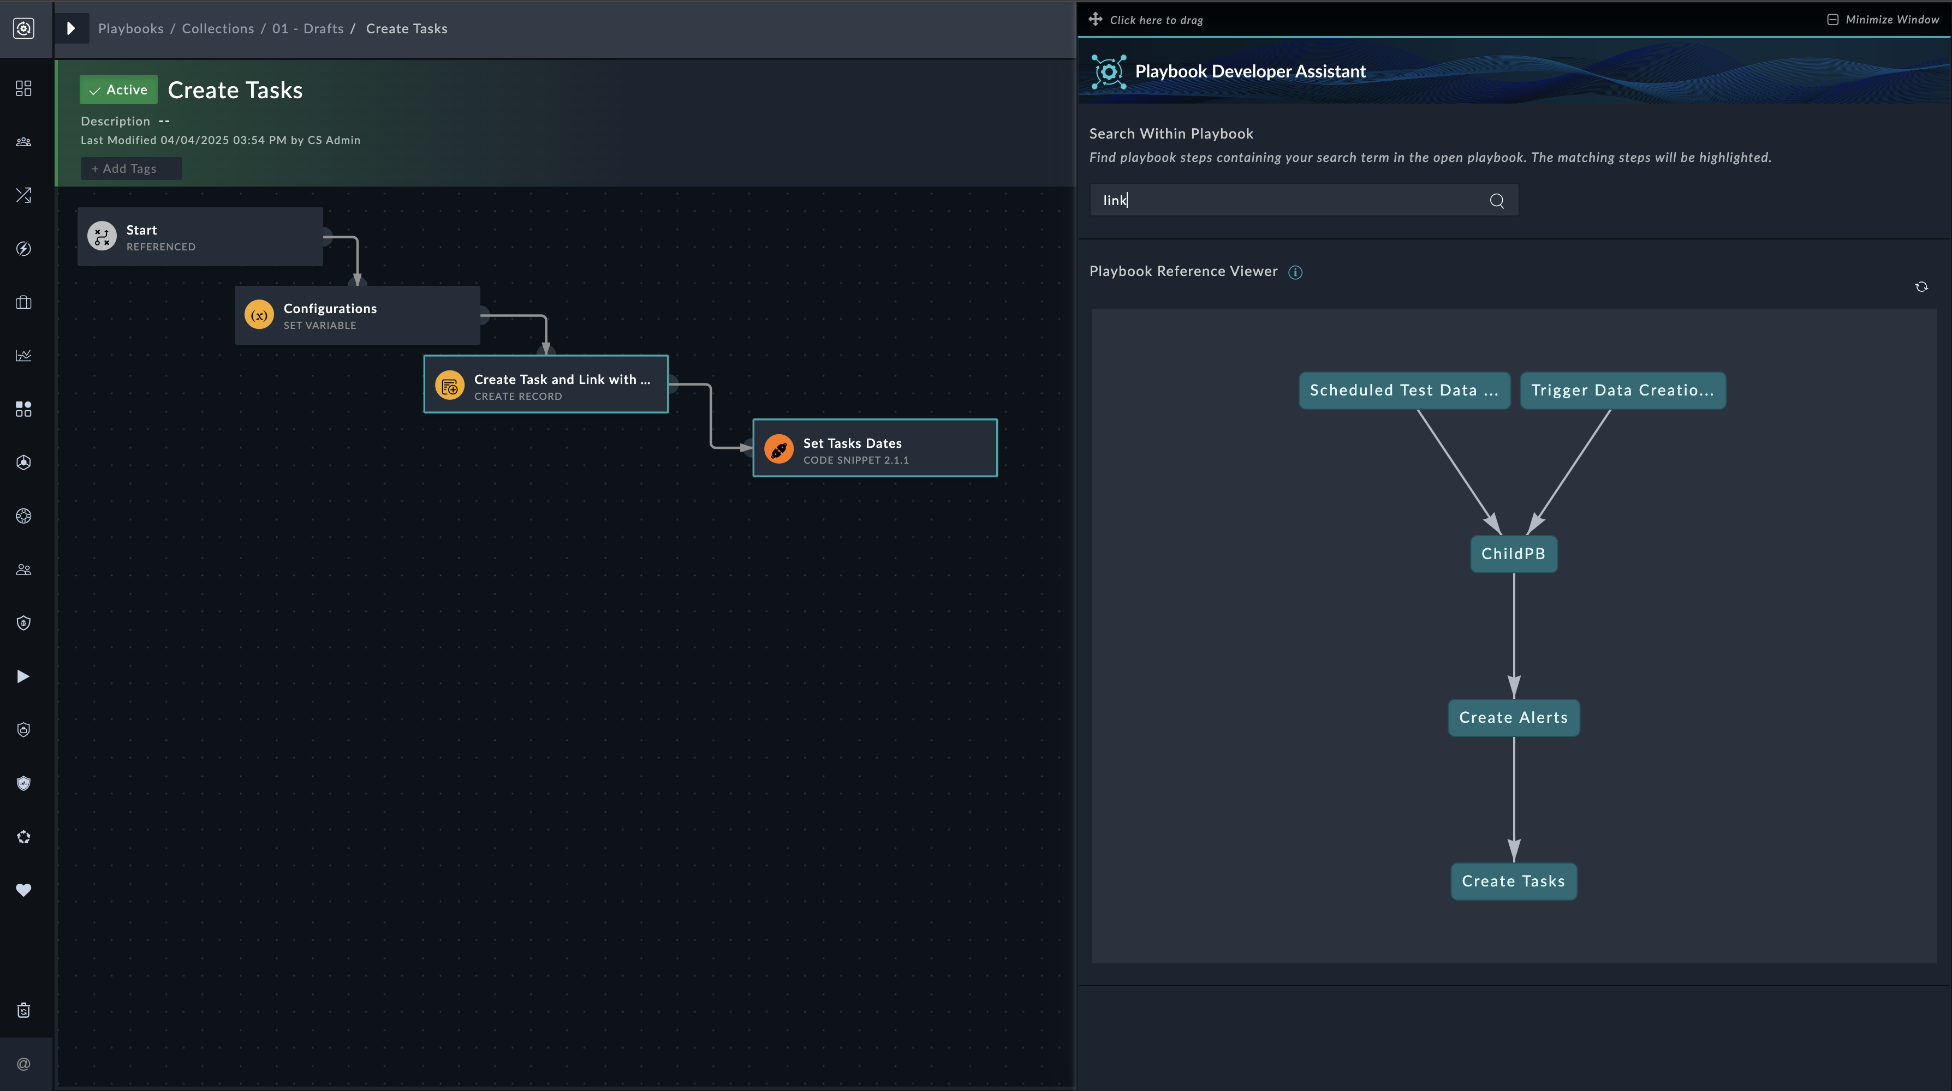The height and width of the screenshot is (1091, 1952).
Task: Click the lightning bolt sidebar icon
Action: [x=23, y=249]
